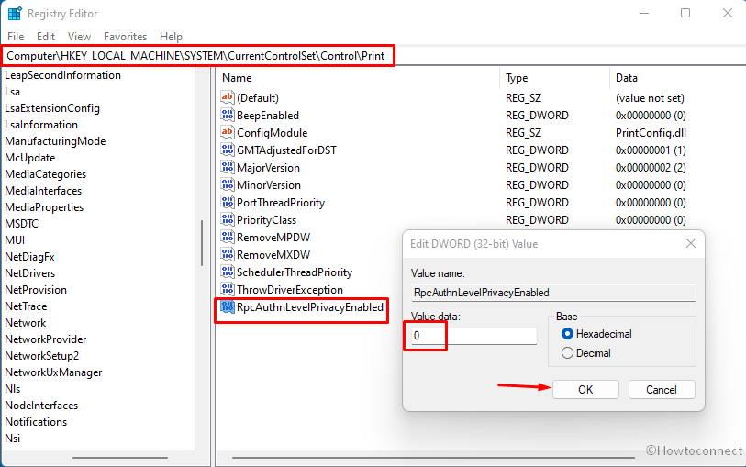Select the NetDiagFx key
This screenshot has height=467, width=746.
30,257
